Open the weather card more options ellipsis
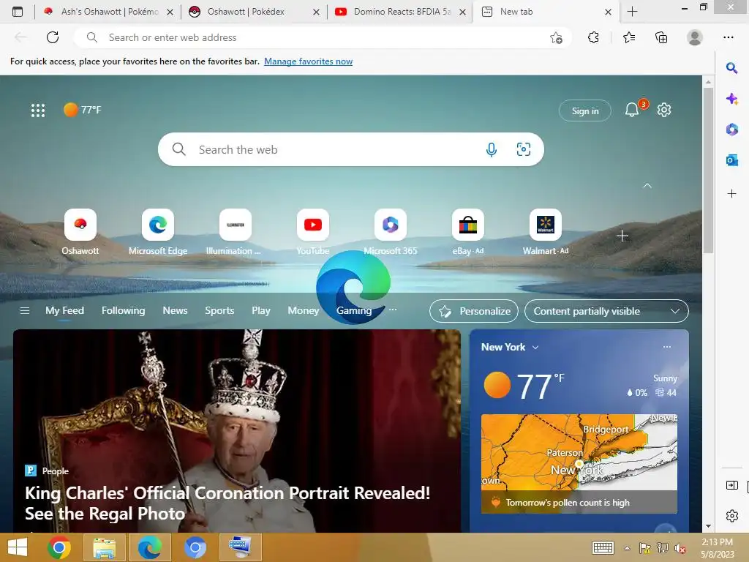Viewport: 749px width, 562px height. pyautogui.click(x=667, y=346)
